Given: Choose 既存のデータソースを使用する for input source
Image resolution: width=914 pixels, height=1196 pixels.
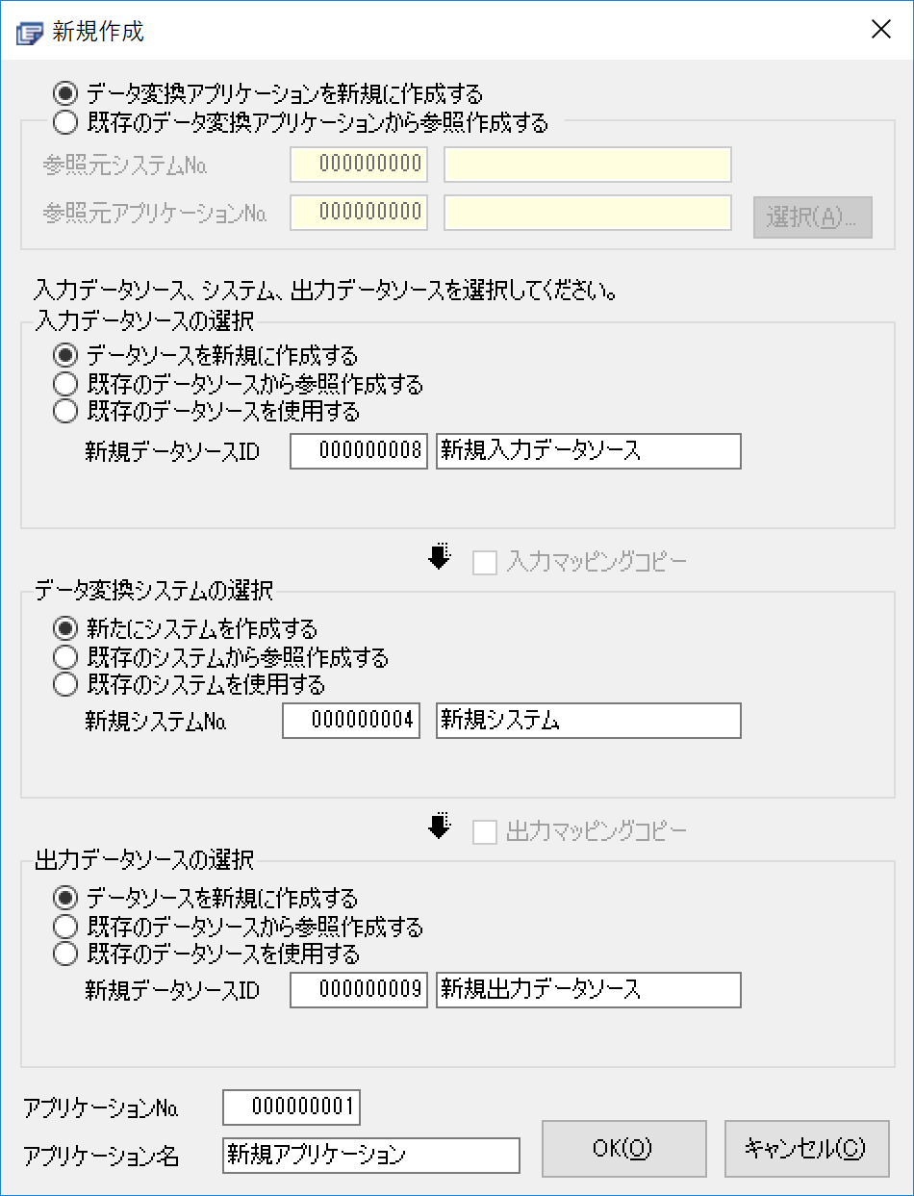Looking at the screenshot, I should coord(65,412).
